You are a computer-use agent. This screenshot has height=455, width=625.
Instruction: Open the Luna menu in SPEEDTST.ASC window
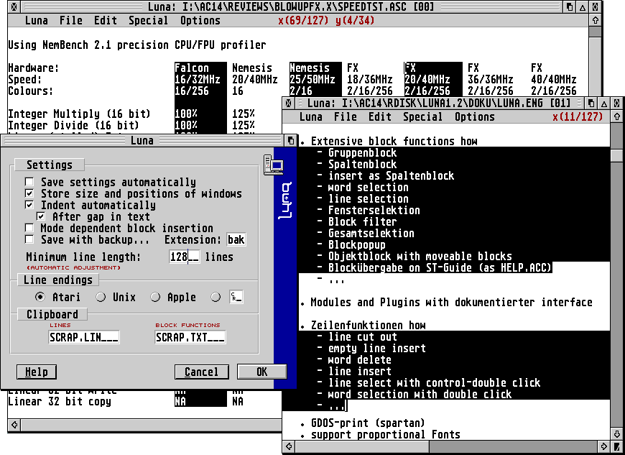click(36, 20)
